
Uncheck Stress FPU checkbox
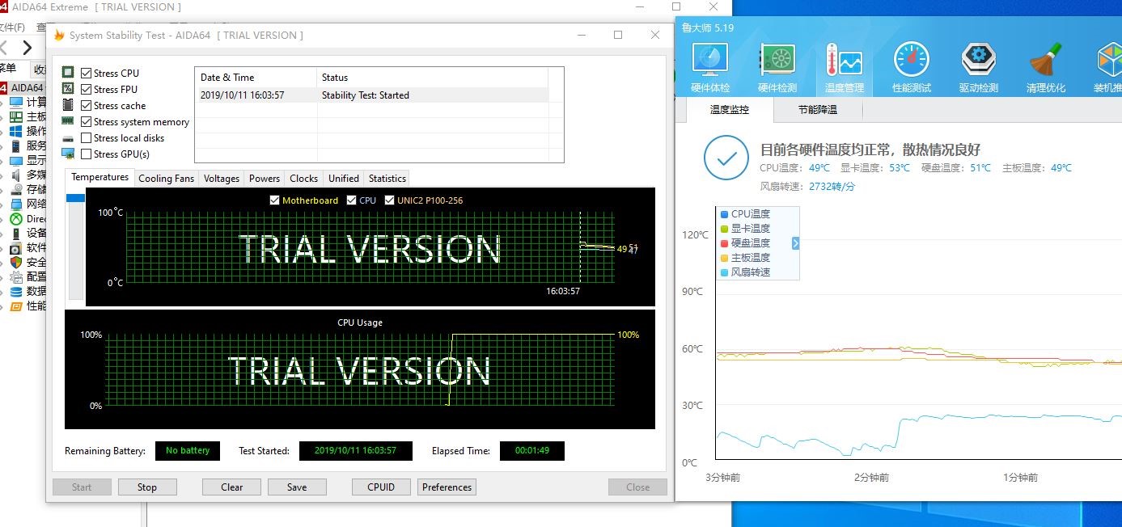pos(87,89)
